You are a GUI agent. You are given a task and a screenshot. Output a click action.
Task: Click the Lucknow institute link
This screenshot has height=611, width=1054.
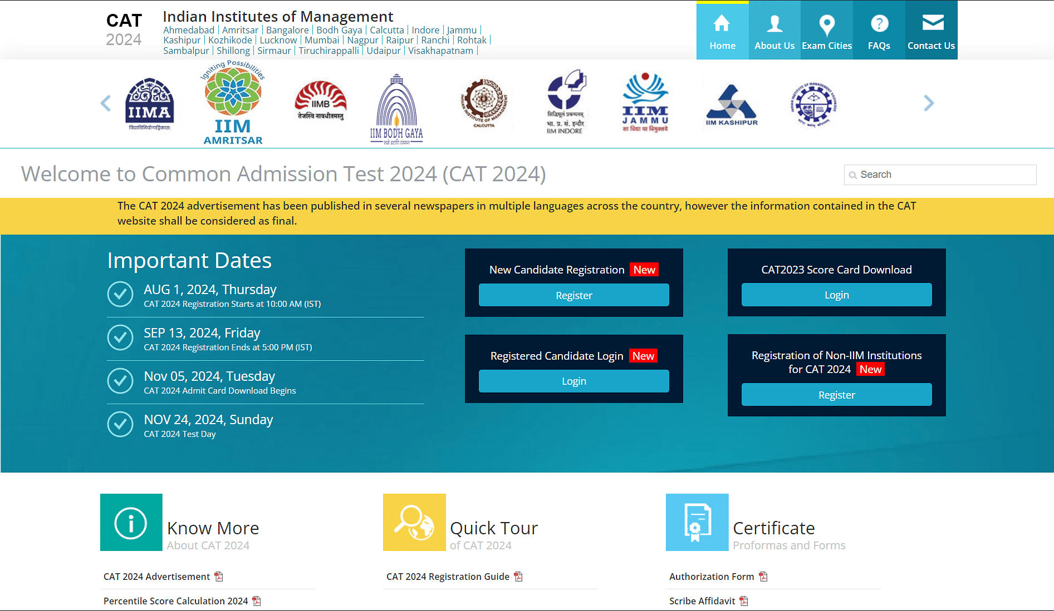[x=278, y=40]
